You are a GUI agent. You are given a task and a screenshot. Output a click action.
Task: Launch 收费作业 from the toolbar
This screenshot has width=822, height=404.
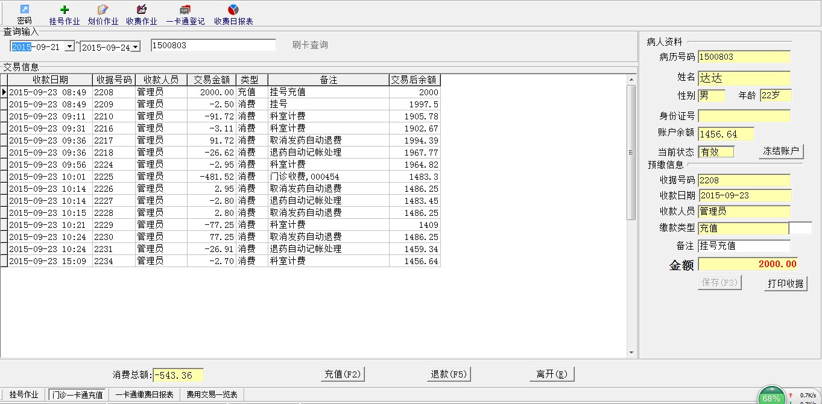(x=142, y=10)
